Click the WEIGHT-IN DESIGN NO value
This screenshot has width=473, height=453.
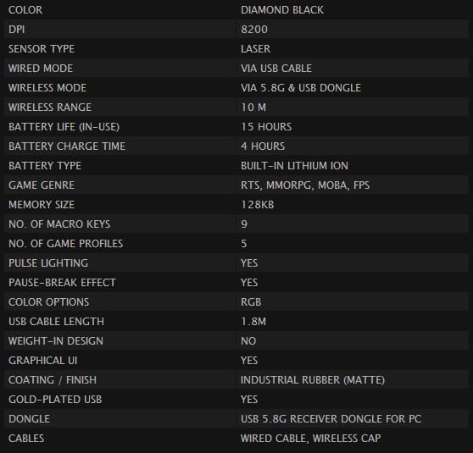(x=248, y=341)
